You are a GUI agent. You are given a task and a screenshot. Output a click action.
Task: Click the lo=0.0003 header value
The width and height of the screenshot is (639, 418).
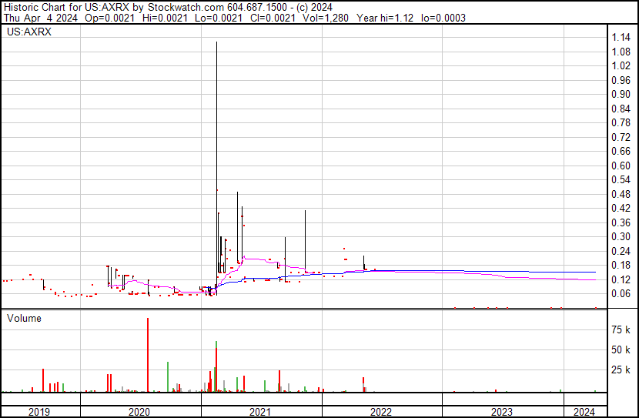(443, 18)
